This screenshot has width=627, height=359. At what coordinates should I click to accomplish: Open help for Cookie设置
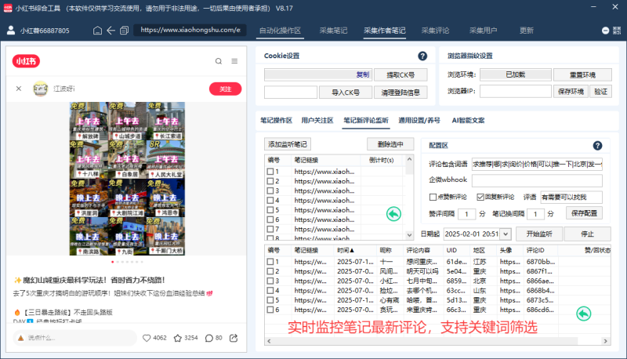(x=422, y=56)
